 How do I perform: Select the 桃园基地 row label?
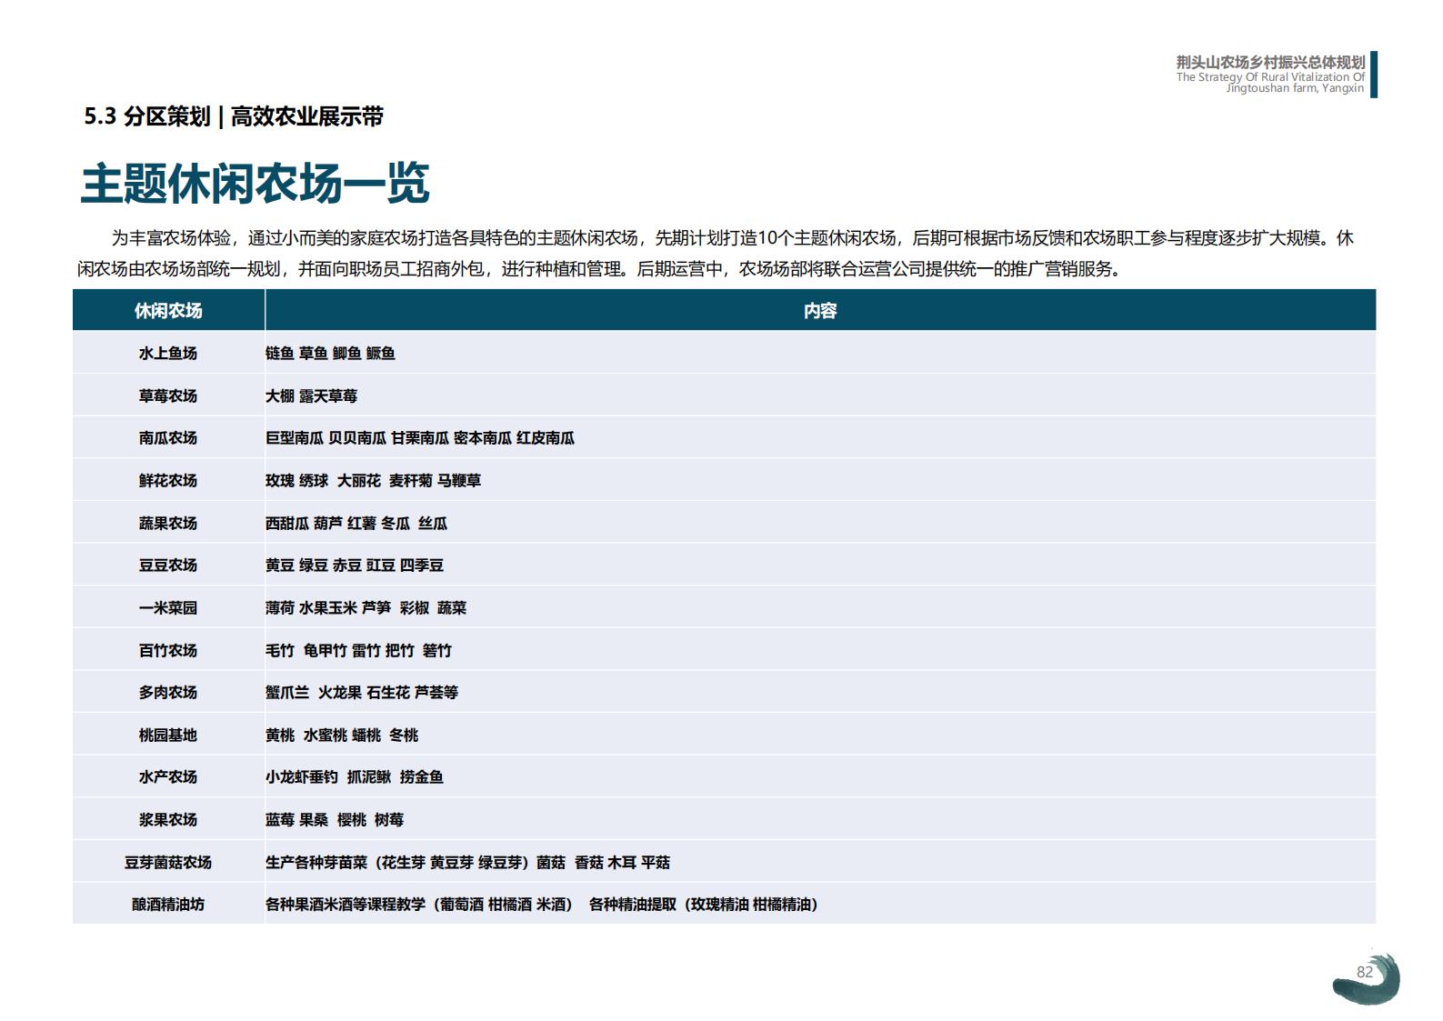click(x=168, y=735)
